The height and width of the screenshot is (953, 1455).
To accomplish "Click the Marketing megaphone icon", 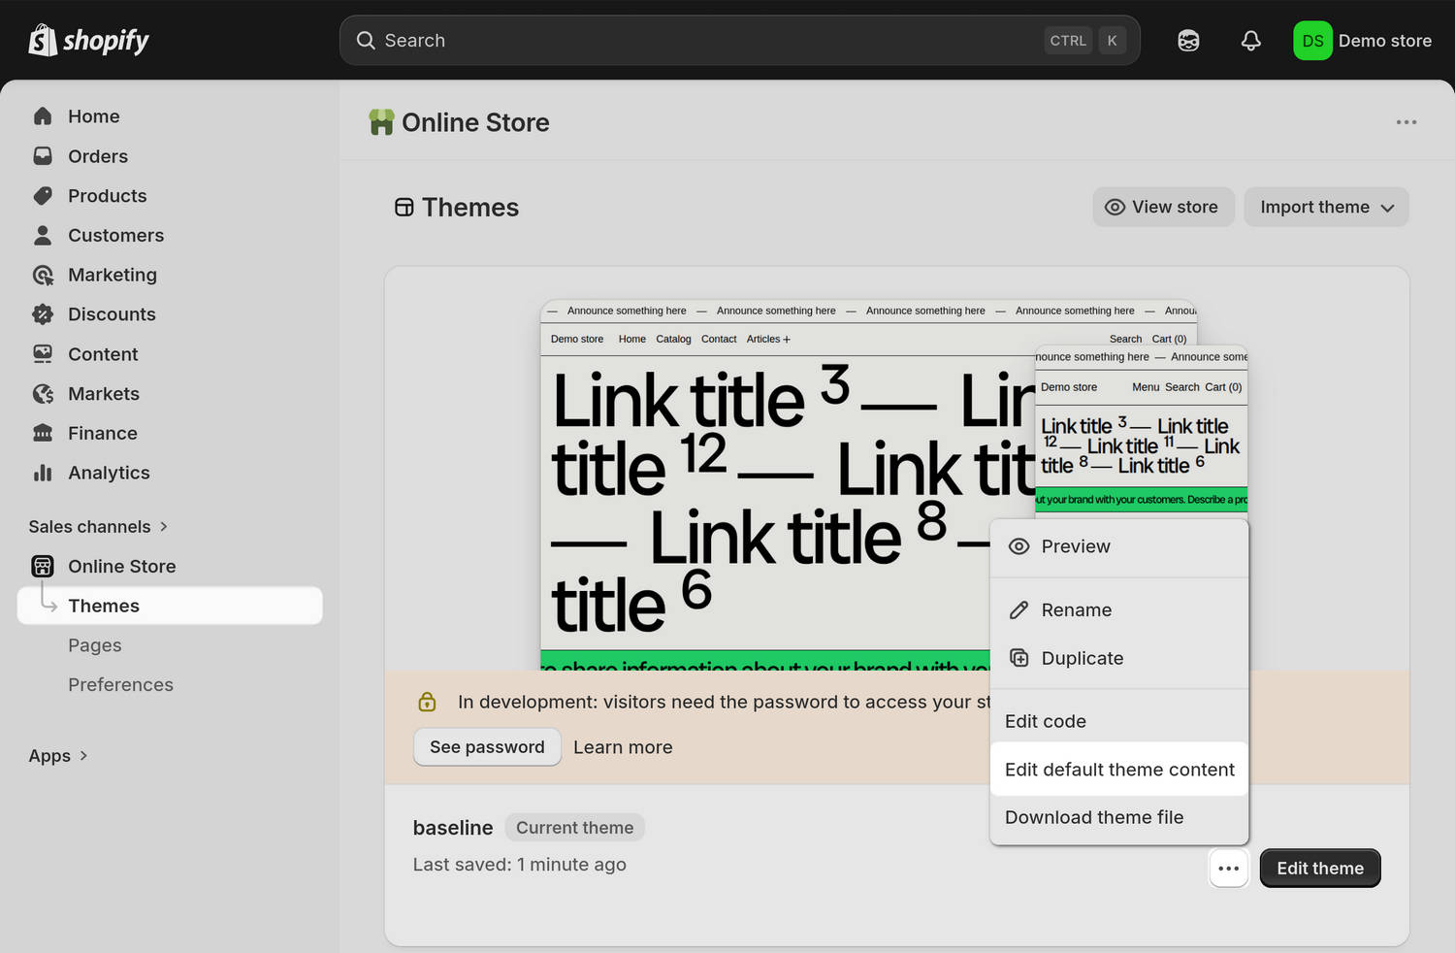I will click(x=44, y=275).
